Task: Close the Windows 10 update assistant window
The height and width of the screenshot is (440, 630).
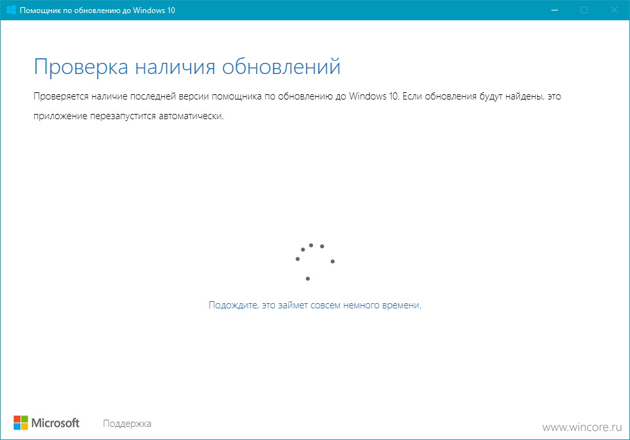Action: 614,10
